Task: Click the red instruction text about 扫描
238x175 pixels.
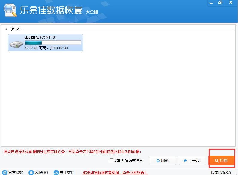Action: (72, 152)
